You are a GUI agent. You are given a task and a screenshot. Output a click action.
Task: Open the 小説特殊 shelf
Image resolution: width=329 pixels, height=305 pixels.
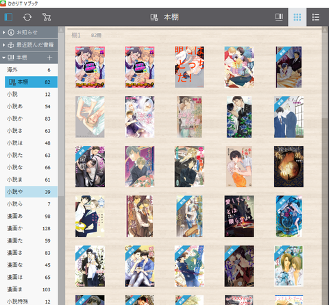tap(29, 301)
